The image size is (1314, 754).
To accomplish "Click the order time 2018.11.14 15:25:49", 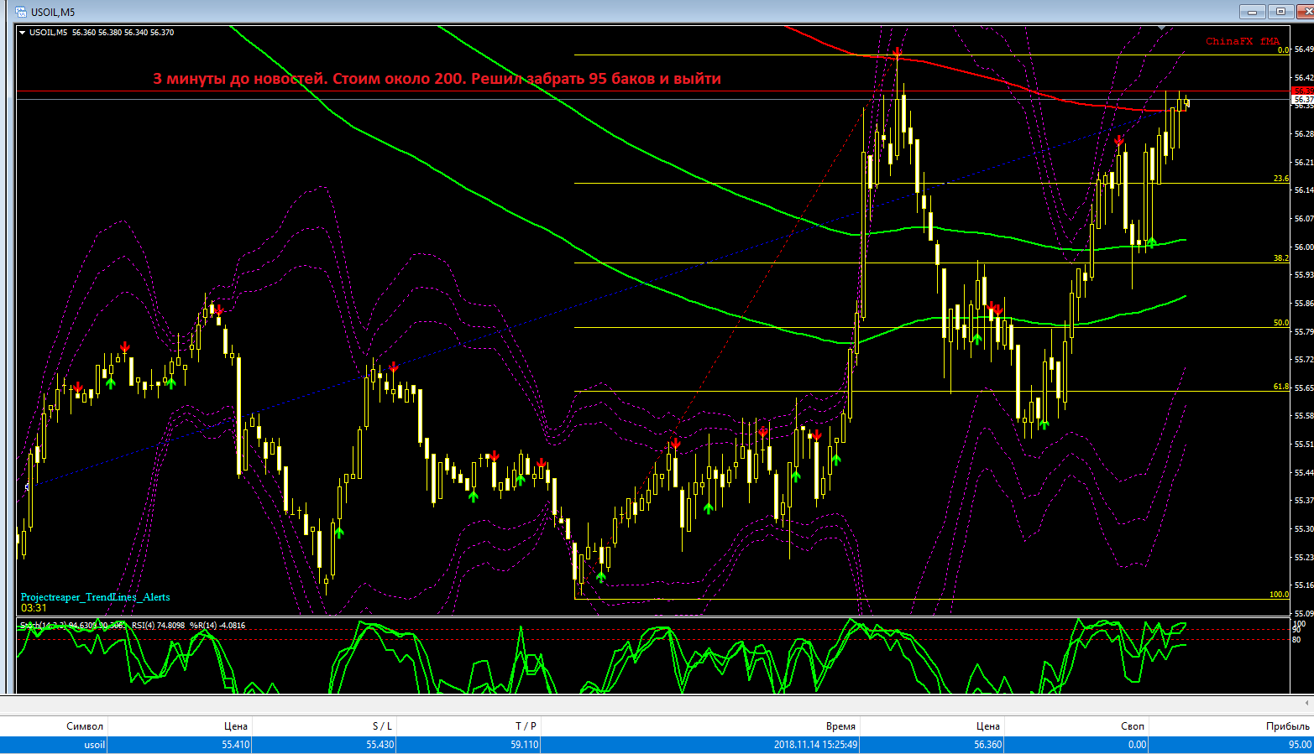I will pos(815,745).
